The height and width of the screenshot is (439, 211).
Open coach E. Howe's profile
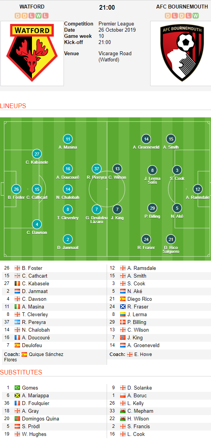143,354
